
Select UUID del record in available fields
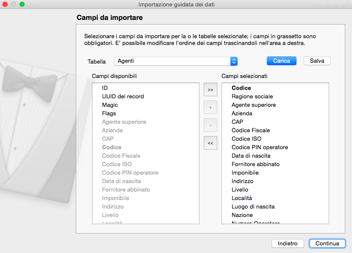123,96
